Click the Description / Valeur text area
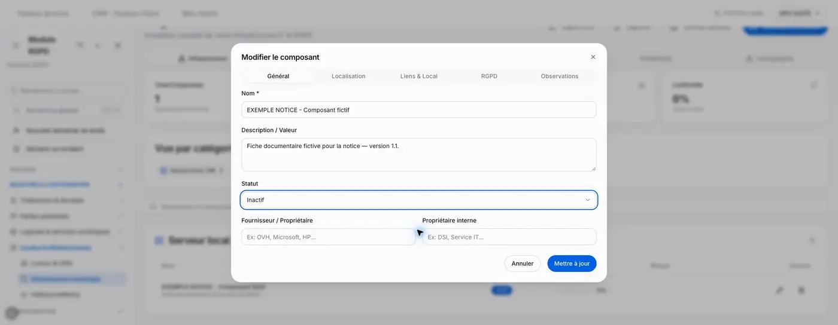The height and width of the screenshot is (325, 838). pos(419,155)
